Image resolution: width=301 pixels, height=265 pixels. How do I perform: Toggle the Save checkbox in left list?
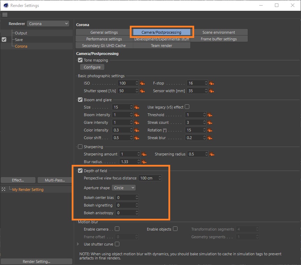point(4,40)
